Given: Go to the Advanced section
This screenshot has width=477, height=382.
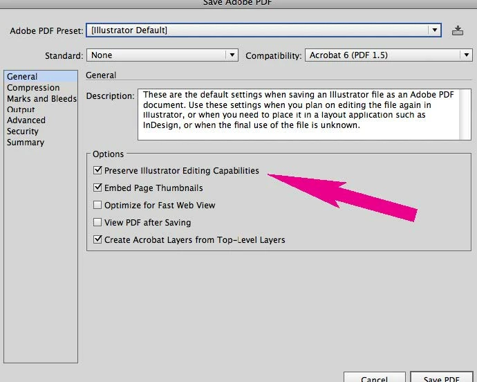Looking at the screenshot, I should click(x=41, y=120).
